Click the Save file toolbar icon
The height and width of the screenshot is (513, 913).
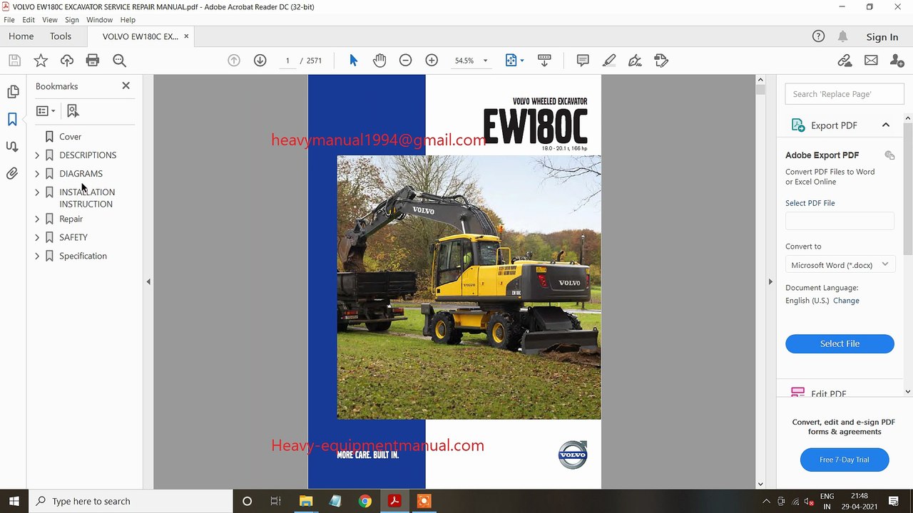coord(14,61)
